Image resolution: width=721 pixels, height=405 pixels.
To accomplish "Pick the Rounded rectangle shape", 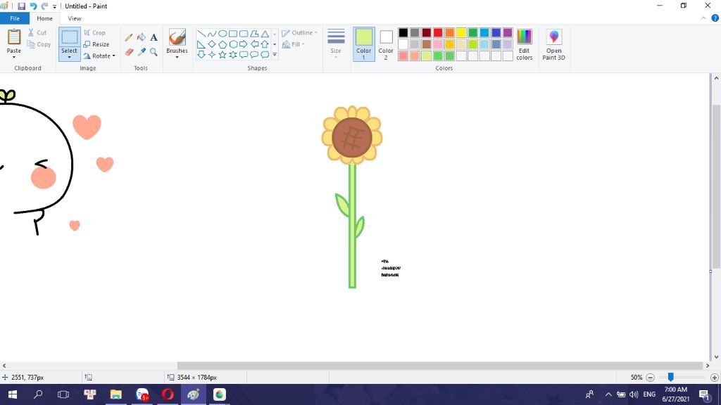I will 244,34.
